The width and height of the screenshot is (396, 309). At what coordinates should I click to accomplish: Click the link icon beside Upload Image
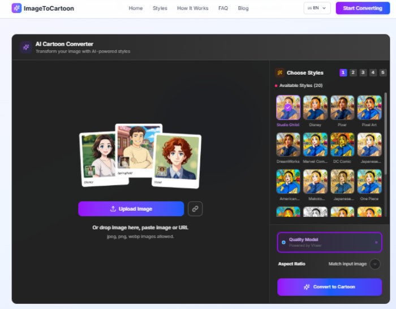(x=195, y=208)
